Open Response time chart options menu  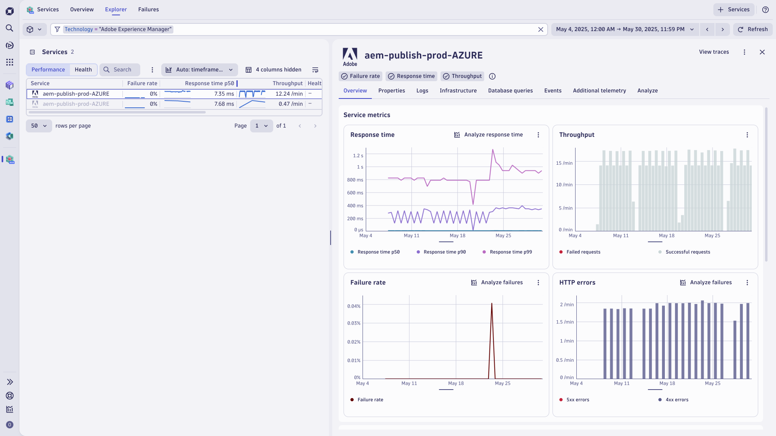pyautogui.click(x=538, y=135)
